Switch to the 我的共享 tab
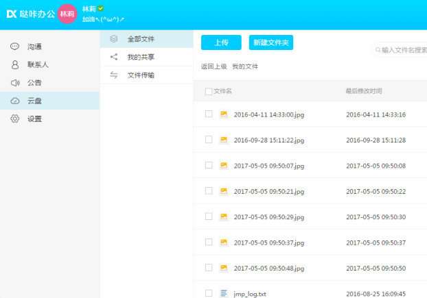 [147, 57]
